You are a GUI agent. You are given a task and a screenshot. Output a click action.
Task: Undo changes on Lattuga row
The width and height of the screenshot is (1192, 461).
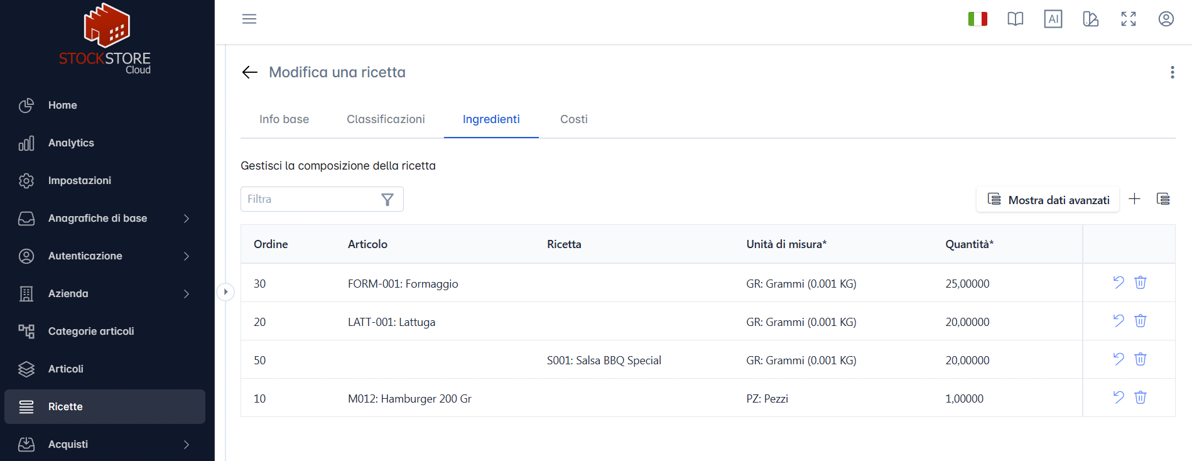pyautogui.click(x=1119, y=321)
